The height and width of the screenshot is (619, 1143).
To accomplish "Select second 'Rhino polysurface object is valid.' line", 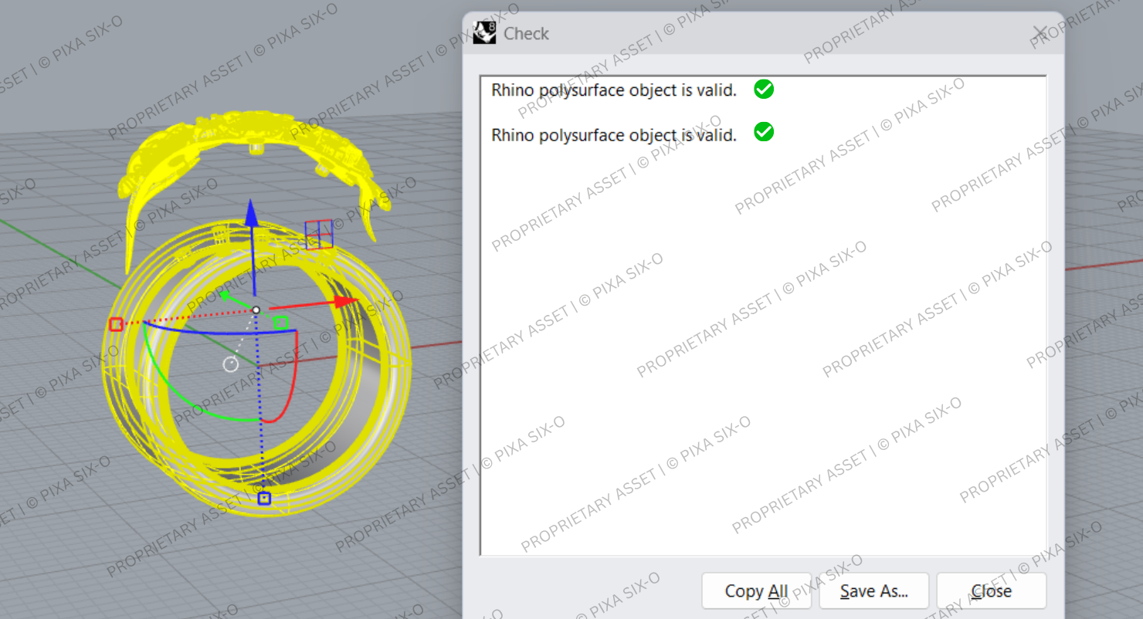I will pyautogui.click(x=614, y=135).
